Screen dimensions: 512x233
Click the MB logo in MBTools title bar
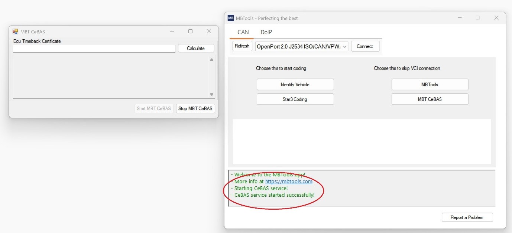pos(231,18)
